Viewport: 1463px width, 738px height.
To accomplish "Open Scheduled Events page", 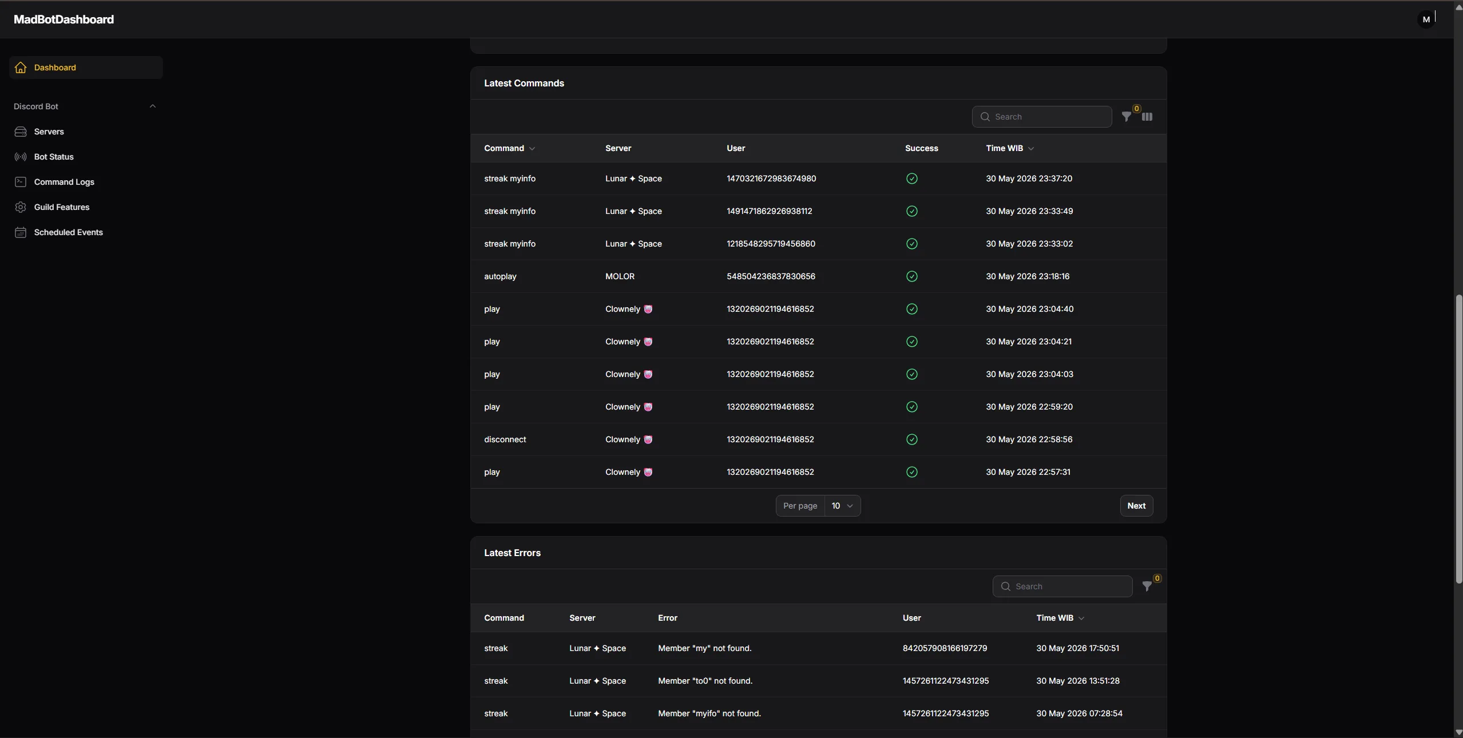I will (86, 232).
